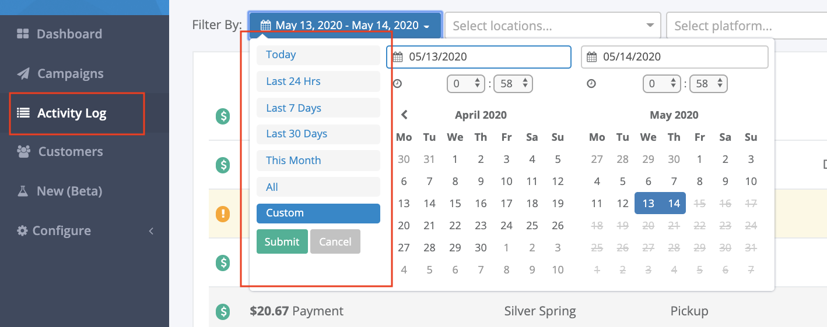The image size is (827, 327).
Task: Click the Dashboard grid icon in sidebar
Action: [x=23, y=34]
